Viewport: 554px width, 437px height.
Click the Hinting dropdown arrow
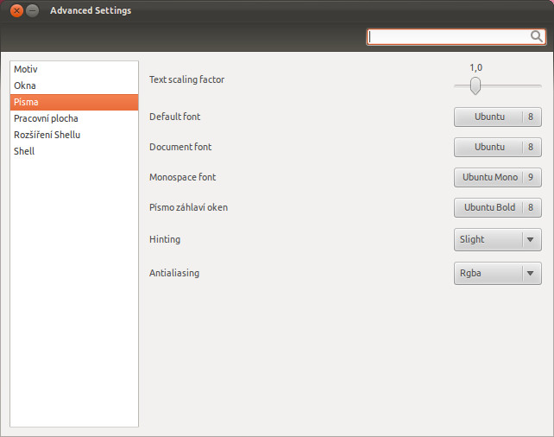pyautogui.click(x=531, y=239)
